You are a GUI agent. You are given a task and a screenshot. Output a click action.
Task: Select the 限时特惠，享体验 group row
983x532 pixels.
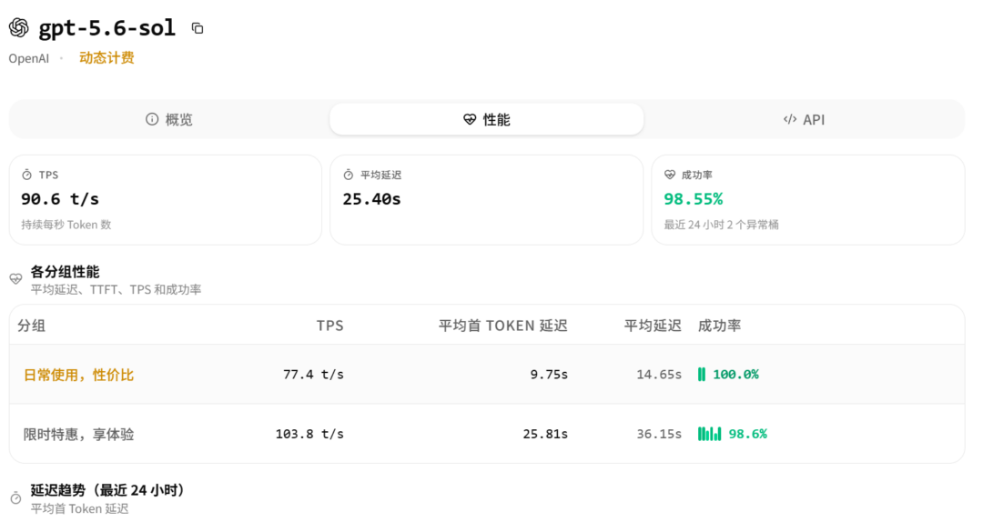487,434
